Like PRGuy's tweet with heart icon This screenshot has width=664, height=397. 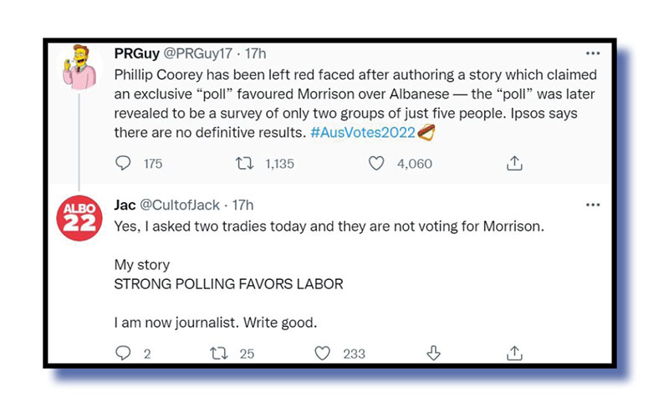(377, 164)
